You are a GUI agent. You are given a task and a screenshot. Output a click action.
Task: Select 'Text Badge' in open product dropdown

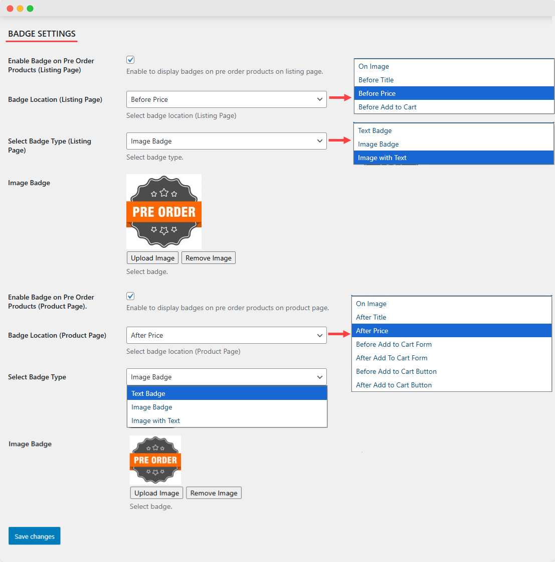148,393
